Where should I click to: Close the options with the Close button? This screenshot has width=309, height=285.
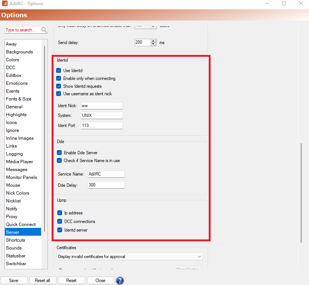coord(101,280)
